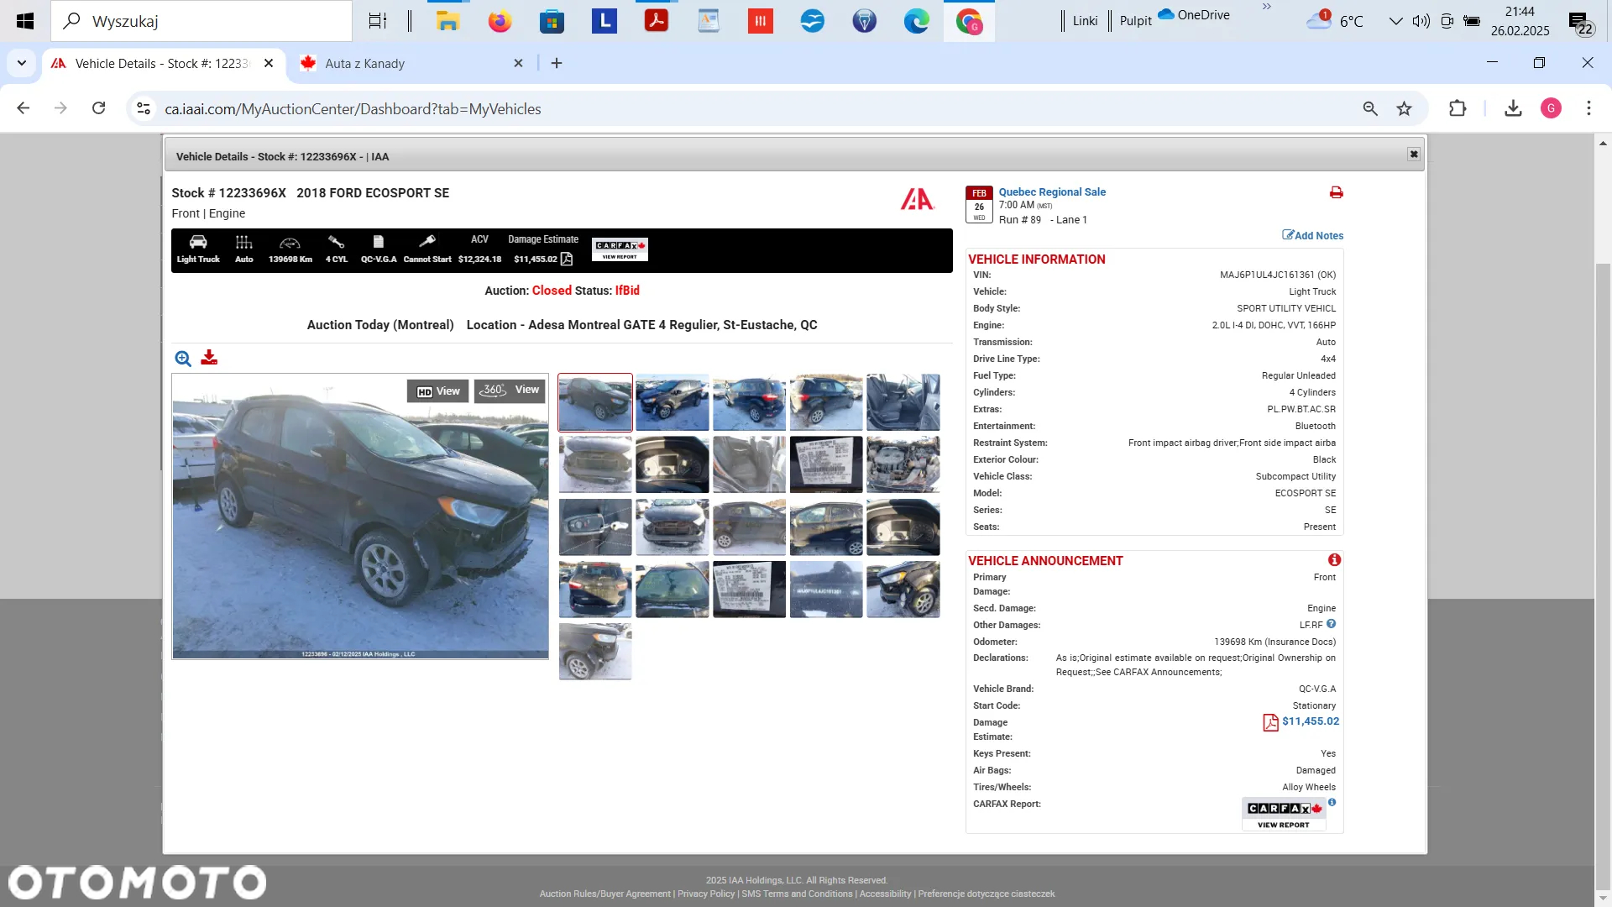1612x907 pixels.
Task: Open the site information icon in address bar
Action: (x=144, y=109)
